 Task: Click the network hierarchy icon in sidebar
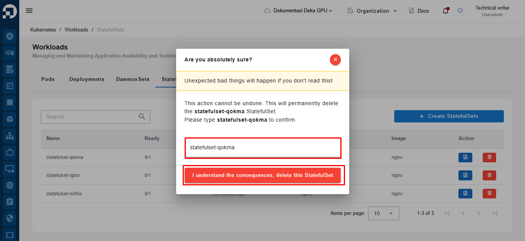coord(10,135)
